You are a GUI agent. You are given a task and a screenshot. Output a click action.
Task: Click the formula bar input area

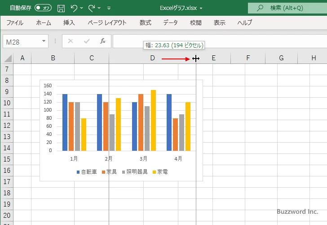pyautogui.click(x=220, y=41)
